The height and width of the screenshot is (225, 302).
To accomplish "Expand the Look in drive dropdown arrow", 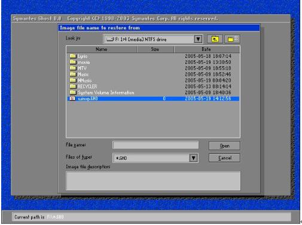I will pos(198,39).
